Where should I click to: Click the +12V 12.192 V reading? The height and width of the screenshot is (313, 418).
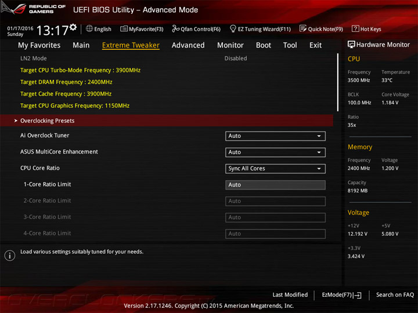(358, 234)
